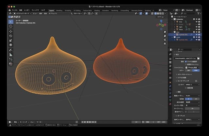Open the View Layer properties tab icon
The image size is (209, 136).
pos(170,66)
